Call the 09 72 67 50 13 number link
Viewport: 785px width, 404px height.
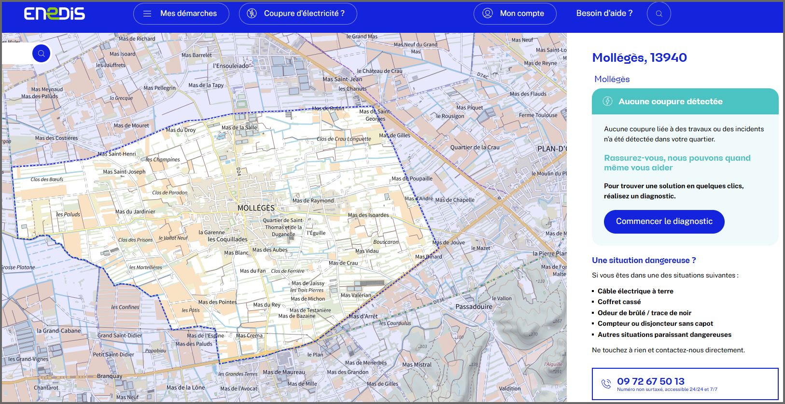pos(650,381)
